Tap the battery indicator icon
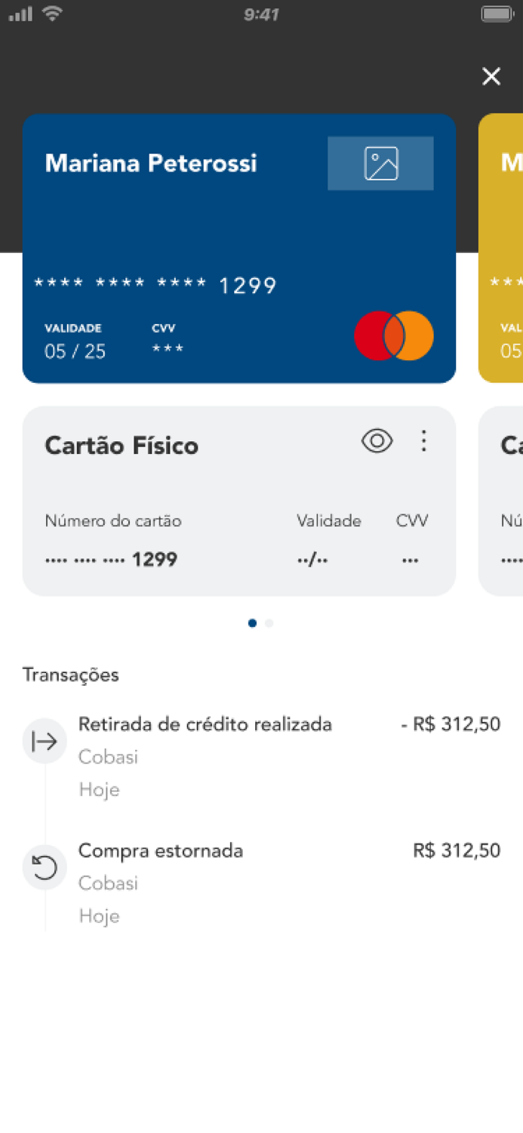The width and height of the screenshot is (523, 1133). pos(496,12)
